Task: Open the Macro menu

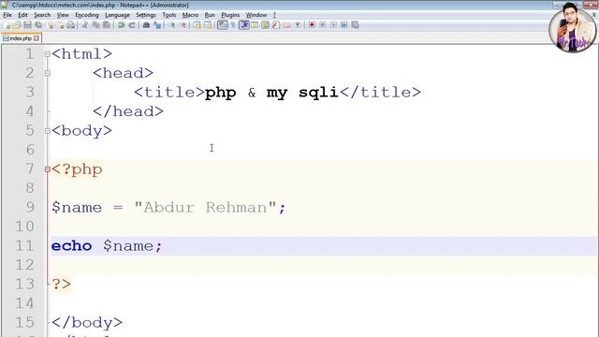Action: (x=190, y=15)
